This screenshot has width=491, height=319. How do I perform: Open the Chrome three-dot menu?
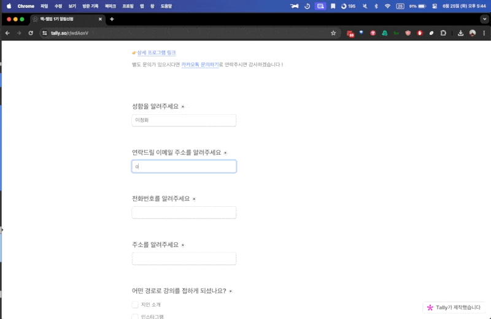coord(483,33)
